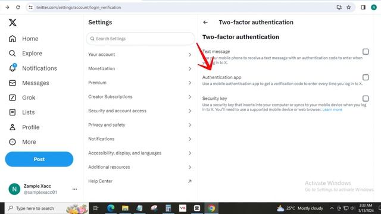The height and width of the screenshot is (214, 381).
Task: Expand Creator Subscriptions chevron
Action: tap(190, 97)
